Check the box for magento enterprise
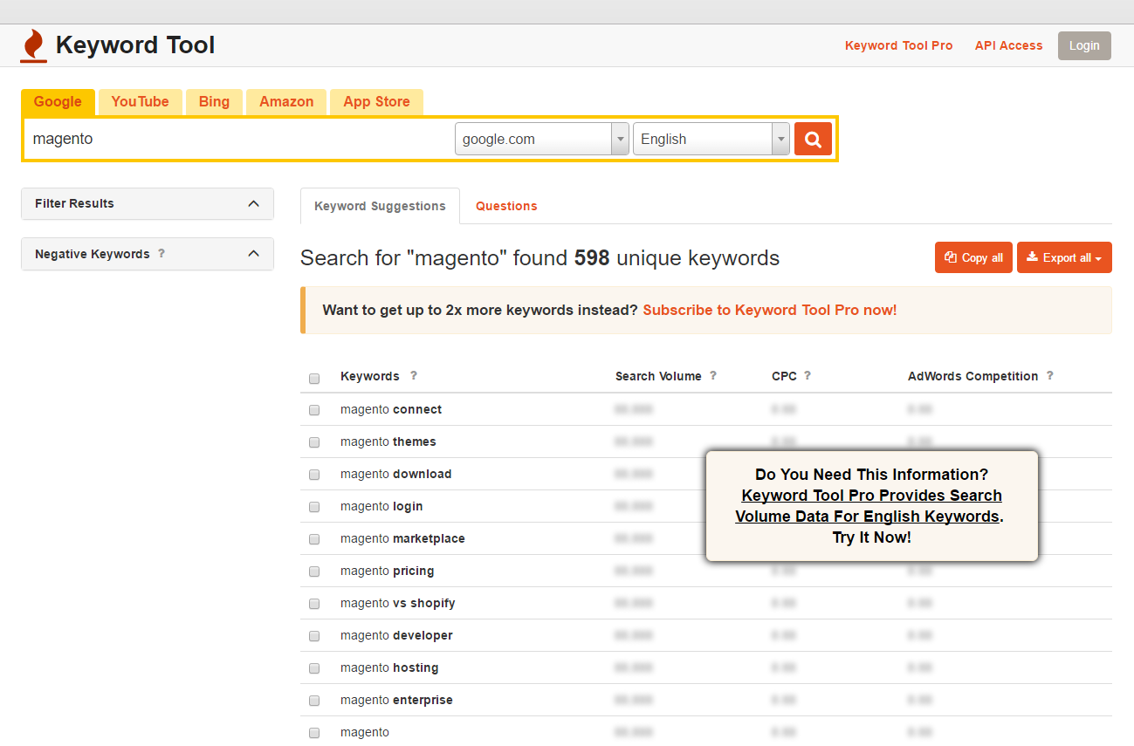Viewport: 1134px width, 746px height. (x=314, y=701)
